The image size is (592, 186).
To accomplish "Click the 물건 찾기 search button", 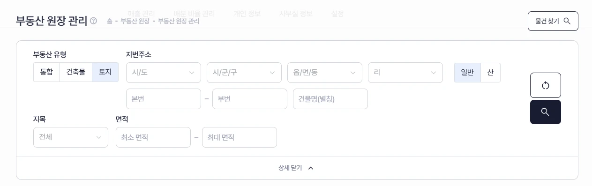I will coord(553,21).
